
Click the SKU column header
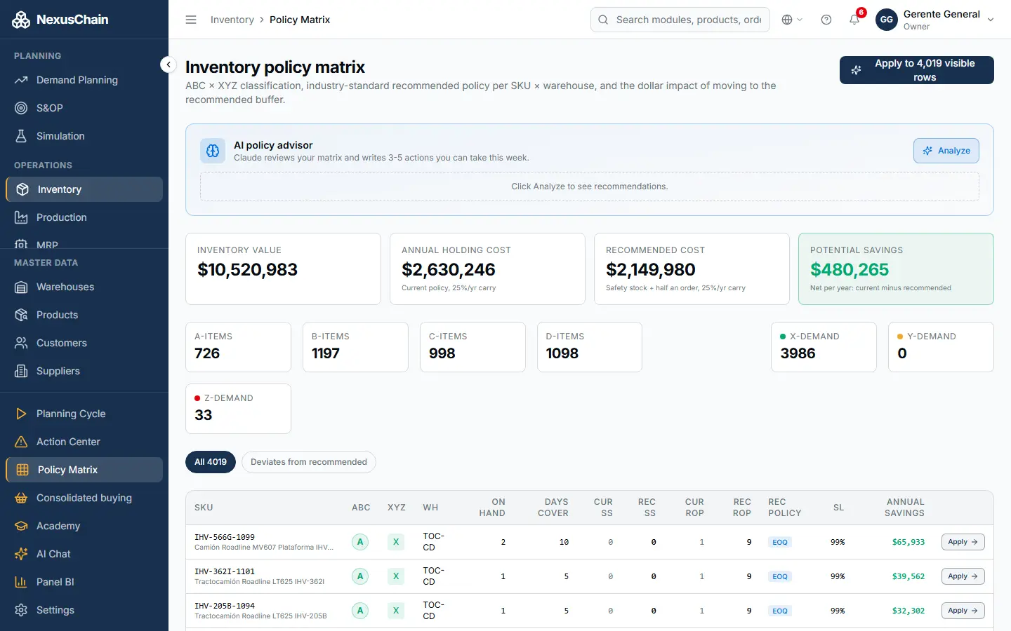(204, 508)
